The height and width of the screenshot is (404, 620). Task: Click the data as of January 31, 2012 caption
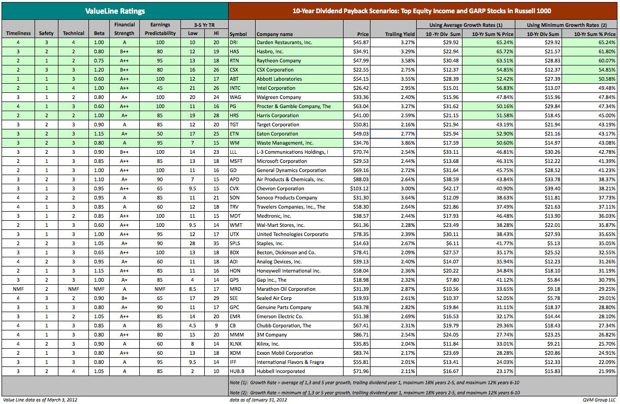click(x=259, y=400)
